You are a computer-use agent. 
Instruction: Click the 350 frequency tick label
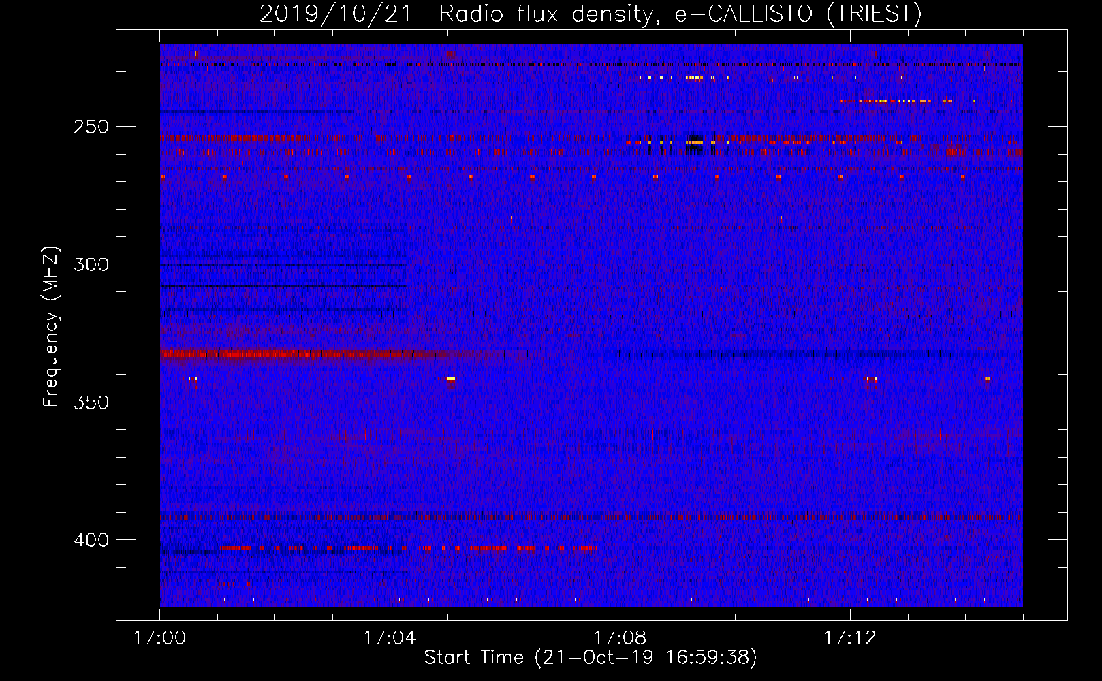coord(91,402)
